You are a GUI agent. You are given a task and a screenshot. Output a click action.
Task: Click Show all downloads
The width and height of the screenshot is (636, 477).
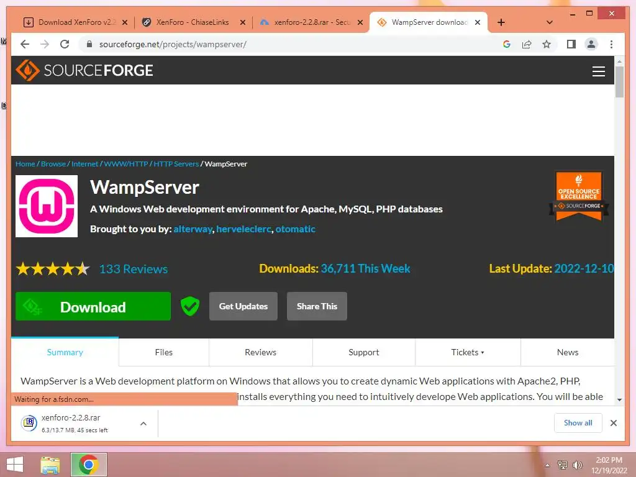[x=578, y=423]
